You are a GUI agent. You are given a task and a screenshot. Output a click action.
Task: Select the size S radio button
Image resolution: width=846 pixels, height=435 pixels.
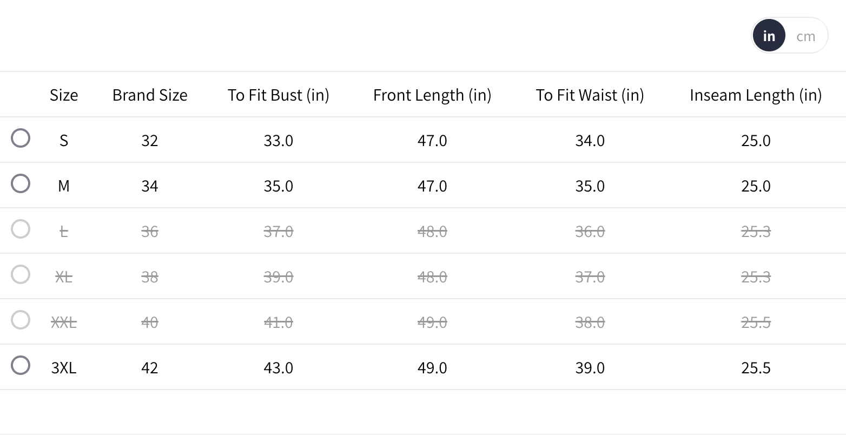(x=21, y=139)
